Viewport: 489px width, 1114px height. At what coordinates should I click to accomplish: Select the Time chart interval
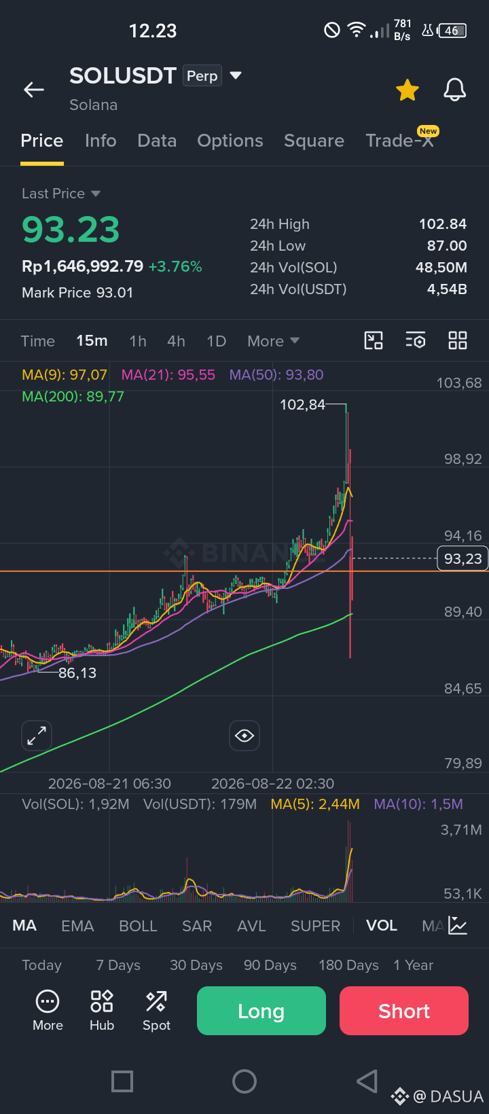click(x=38, y=341)
